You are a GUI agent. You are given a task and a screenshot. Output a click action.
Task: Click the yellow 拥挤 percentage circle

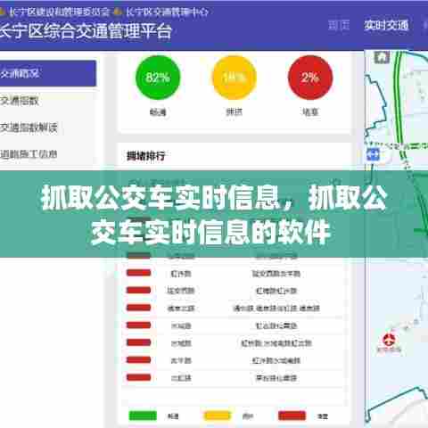tap(235, 78)
